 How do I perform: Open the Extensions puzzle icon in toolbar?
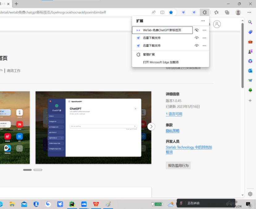tap(204, 12)
